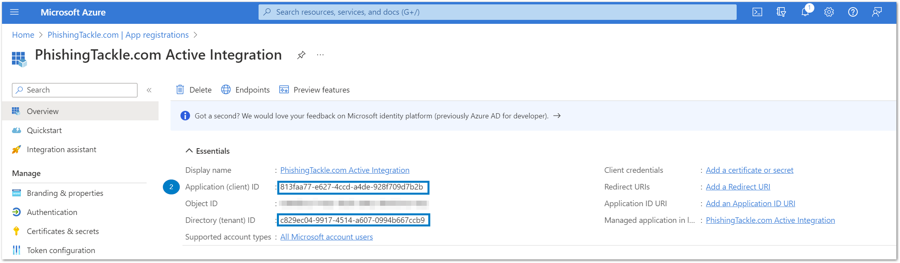Click the feedback banner message text
This screenshot has height=263, width=900.
click(x=371, y=116)
